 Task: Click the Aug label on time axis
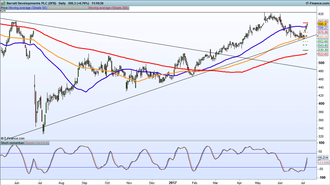(x=61, y=183)
